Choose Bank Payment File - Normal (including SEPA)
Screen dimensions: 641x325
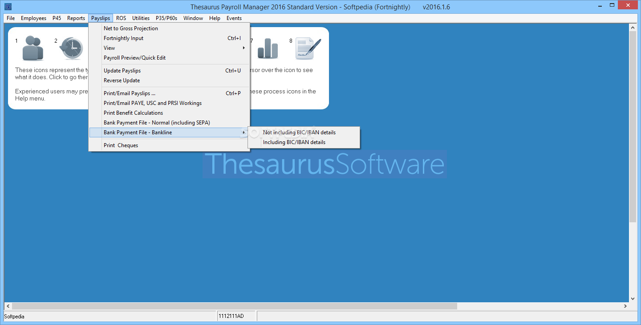[169, 123]
